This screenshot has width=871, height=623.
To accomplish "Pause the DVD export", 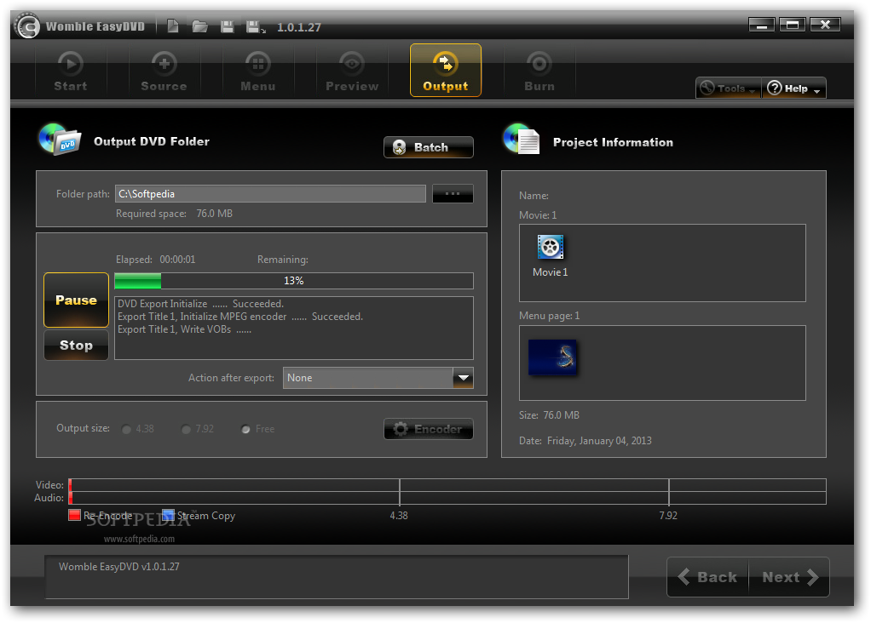I will (x=76, y=300).
